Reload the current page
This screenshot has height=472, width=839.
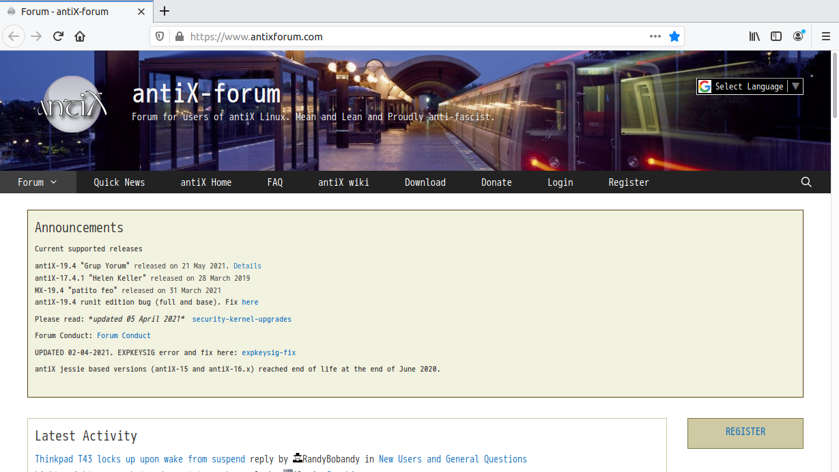[x=59, y=36]
